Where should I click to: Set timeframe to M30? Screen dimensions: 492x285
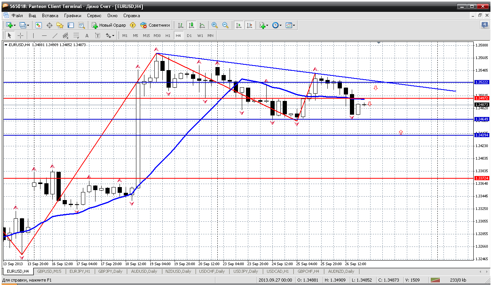point(157,35)
